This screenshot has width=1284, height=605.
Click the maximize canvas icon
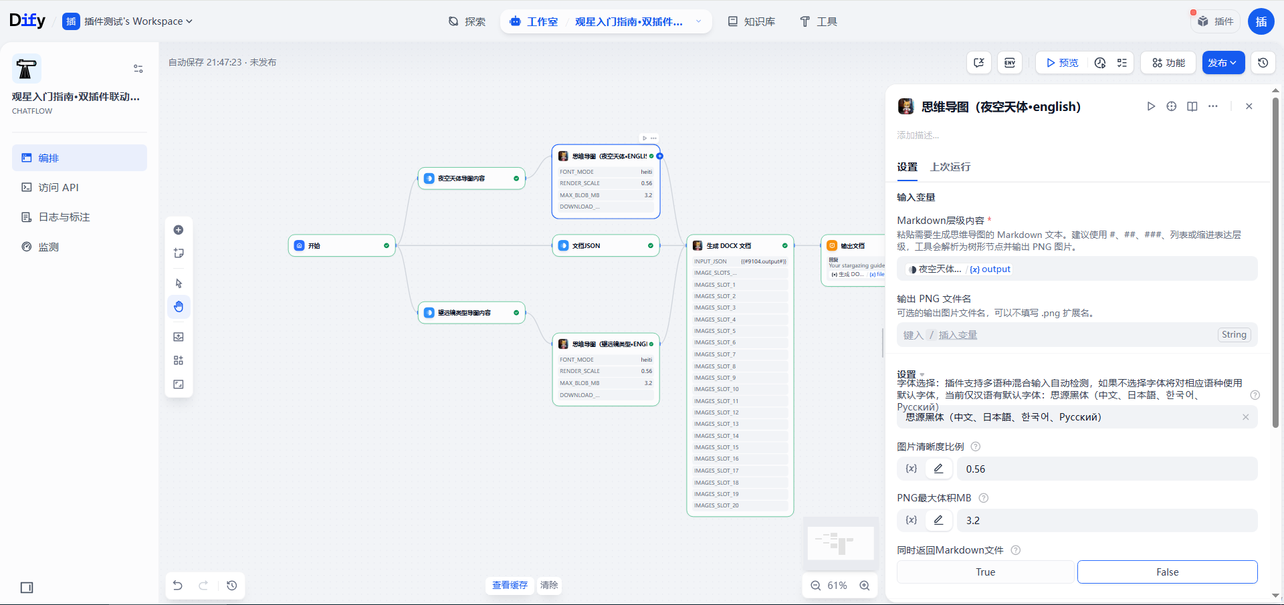(x=179, y=384)
